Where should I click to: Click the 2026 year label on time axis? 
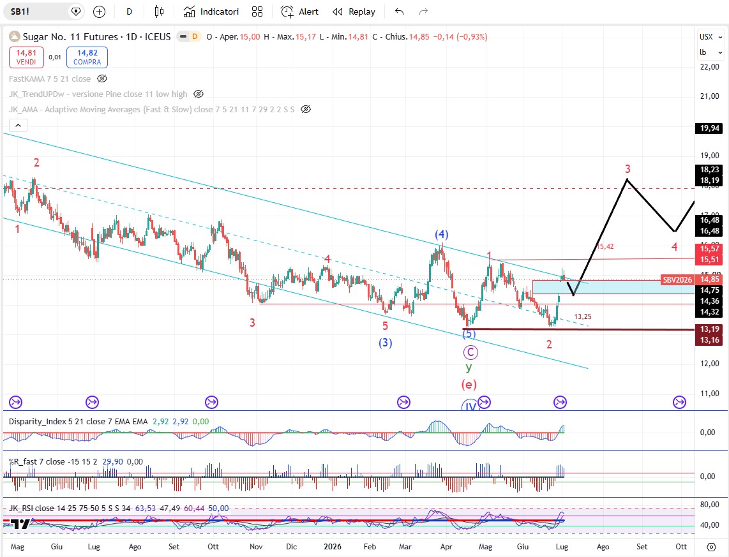333,546
